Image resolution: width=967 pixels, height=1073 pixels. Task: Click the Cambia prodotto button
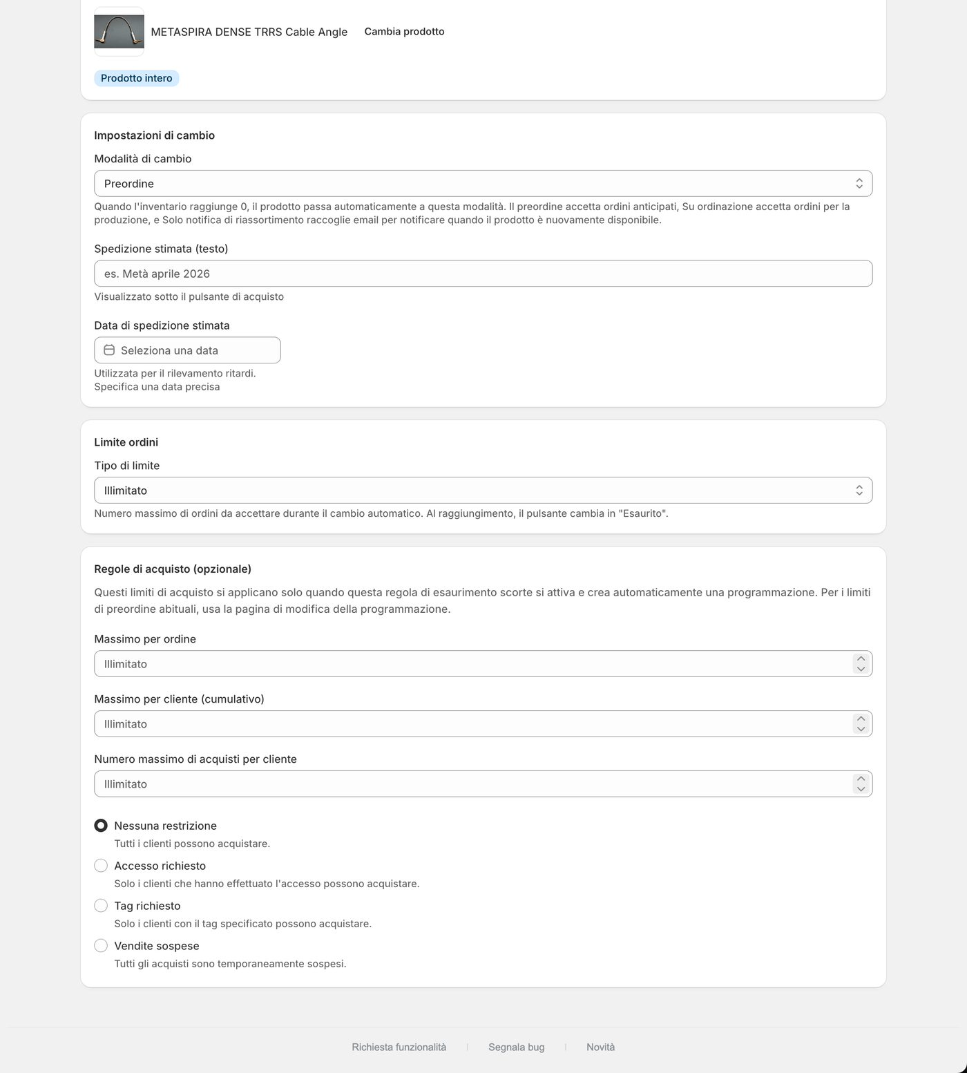tap(404, 32)
